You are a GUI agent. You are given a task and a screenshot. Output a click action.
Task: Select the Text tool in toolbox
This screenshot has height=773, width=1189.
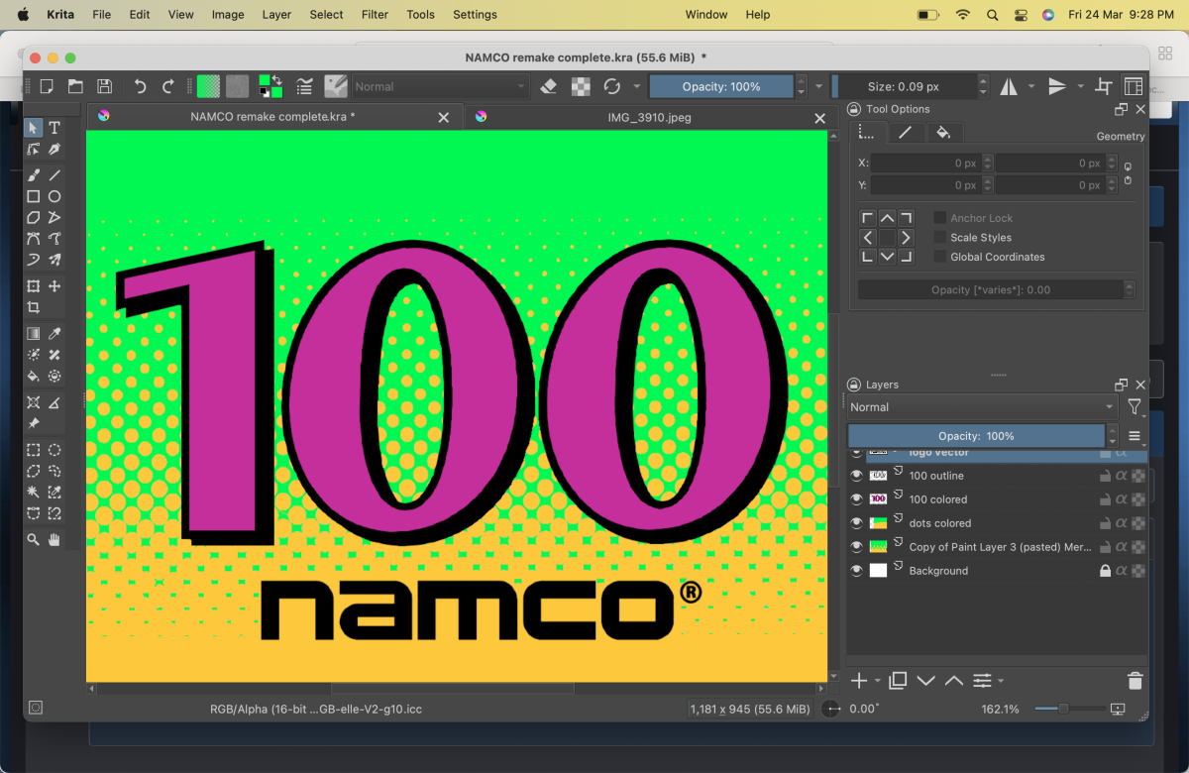54,128
